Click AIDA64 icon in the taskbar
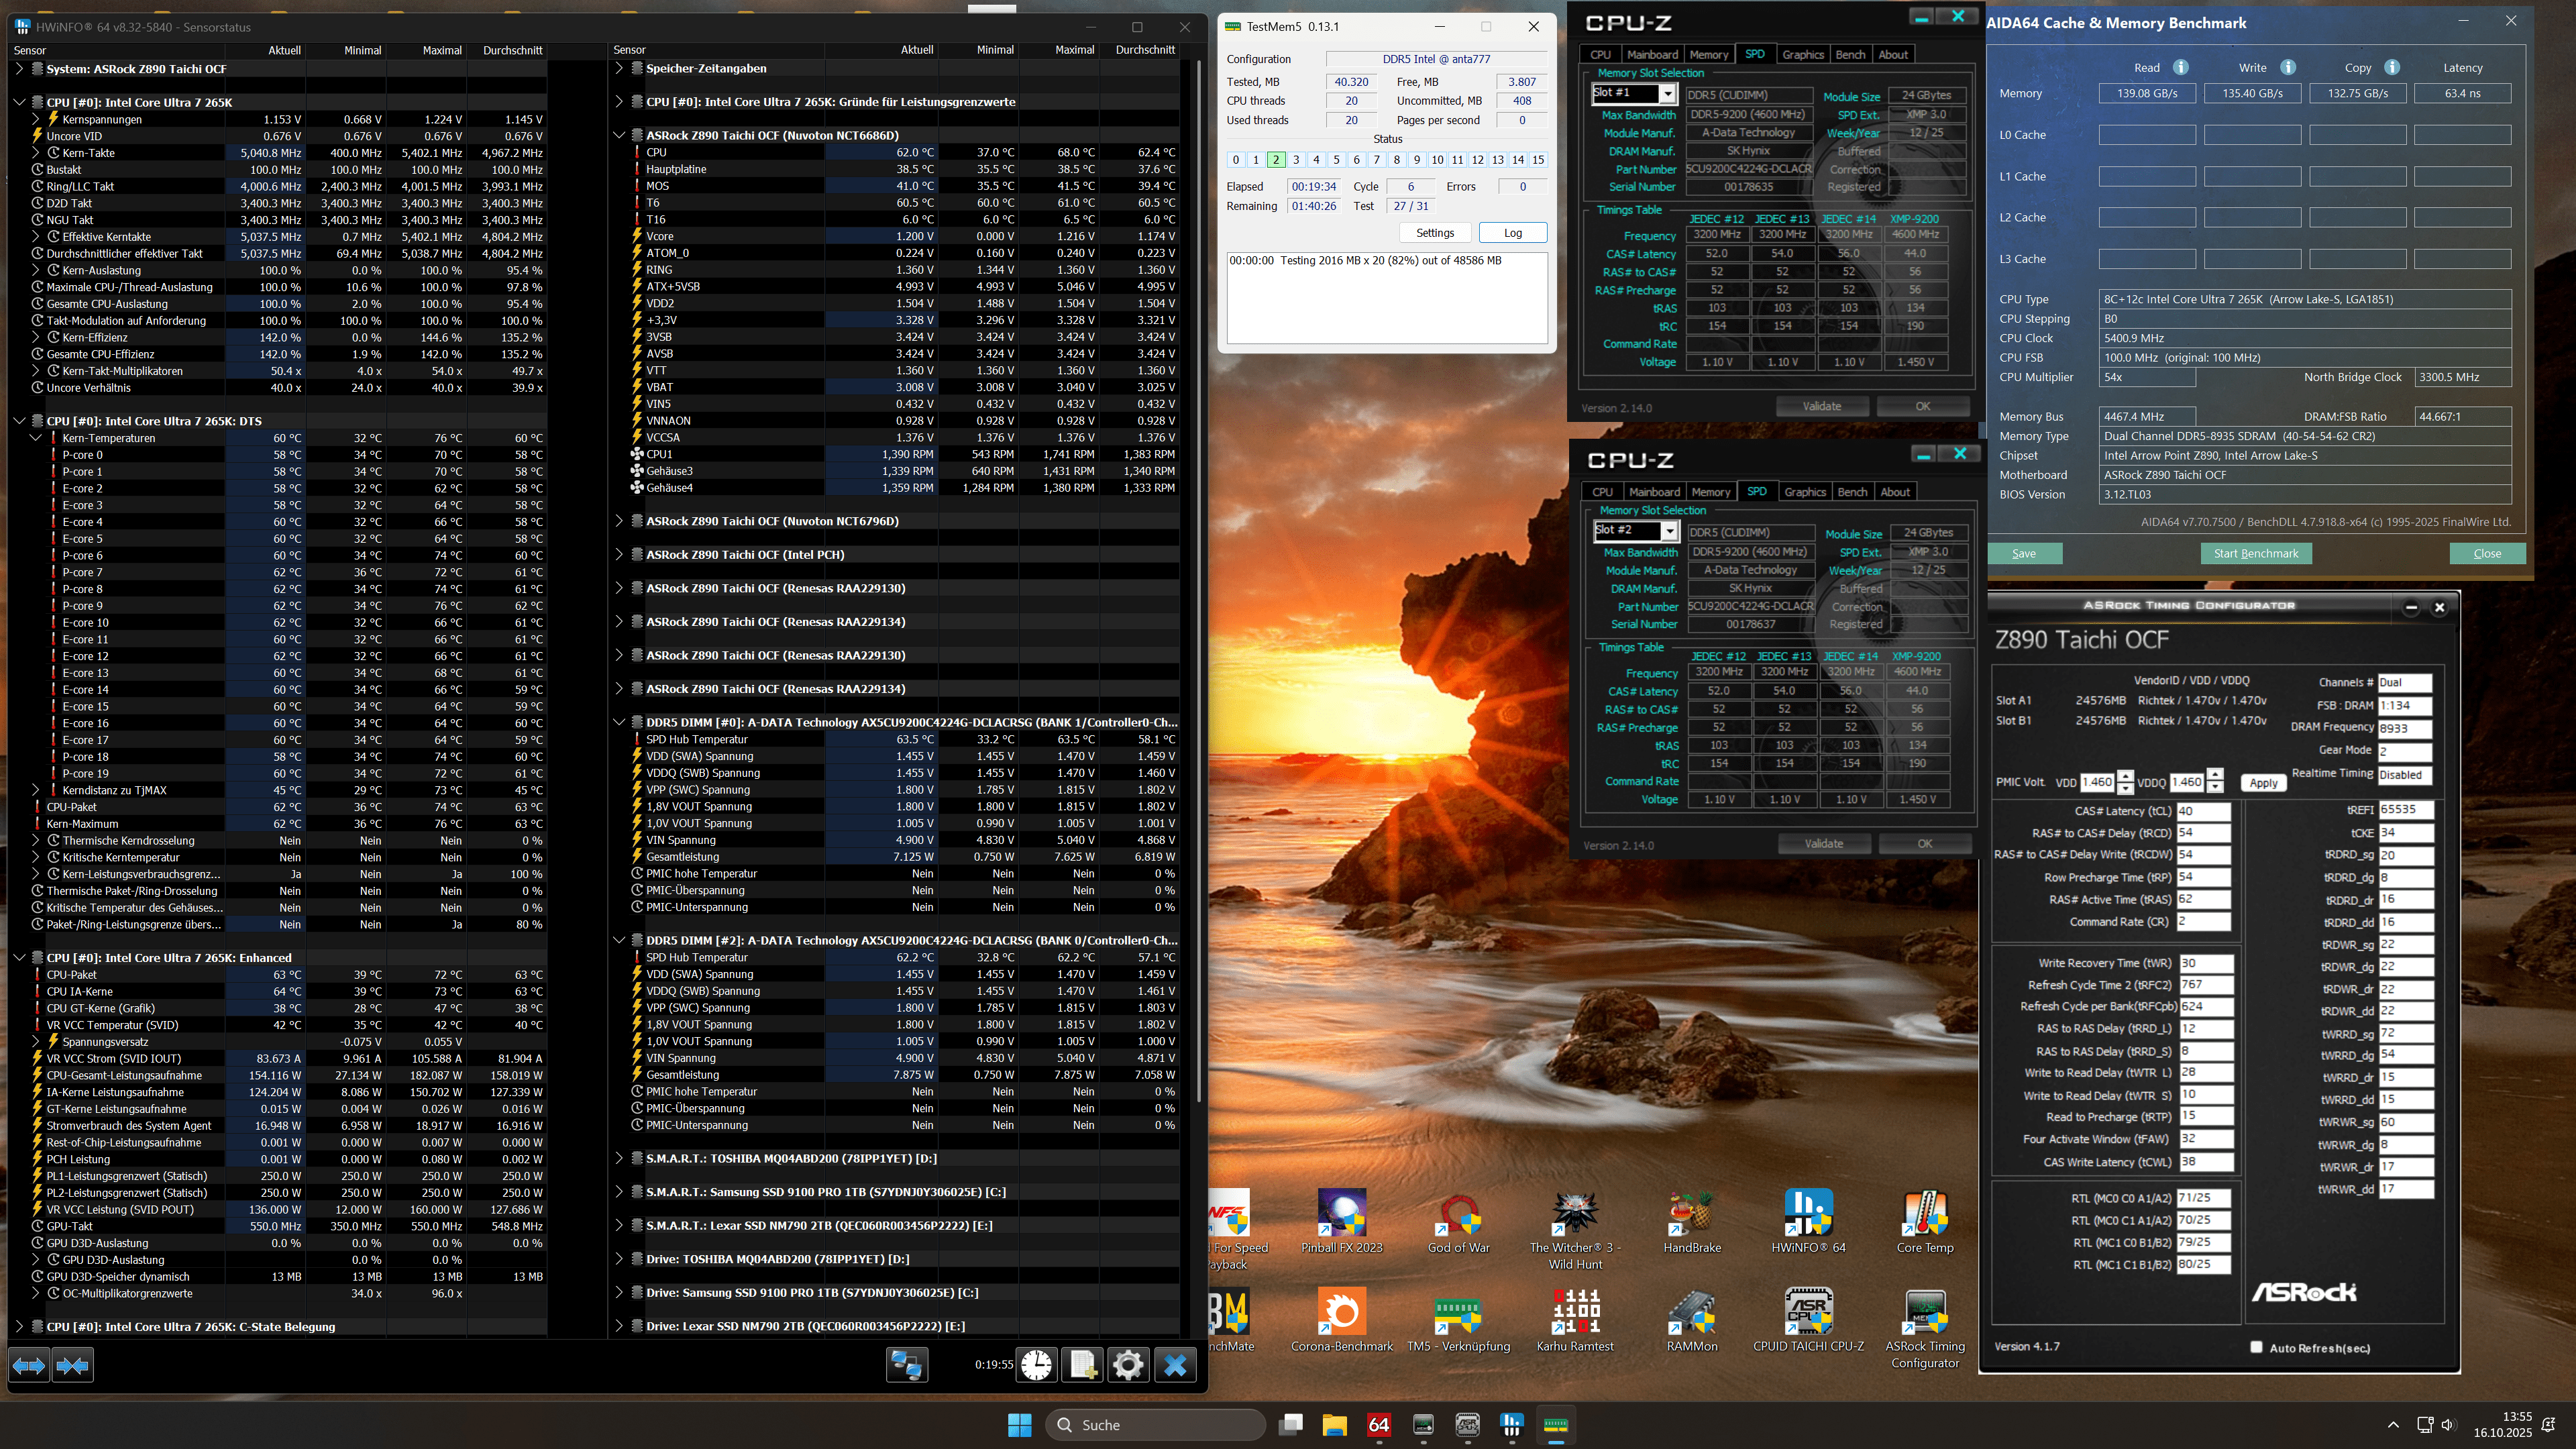The width and height of the screenshot is (2576, 1449). pos(1379,1425)
